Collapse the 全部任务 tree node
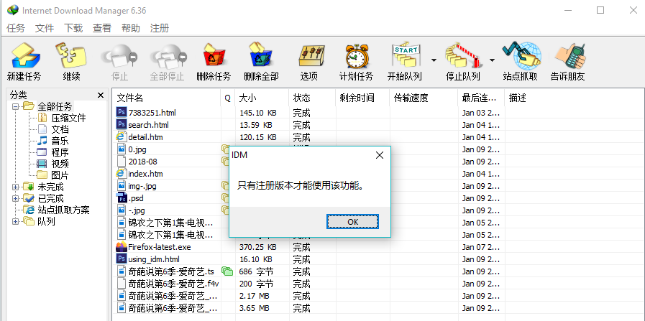645x321 pixels. tap(16, 106)
